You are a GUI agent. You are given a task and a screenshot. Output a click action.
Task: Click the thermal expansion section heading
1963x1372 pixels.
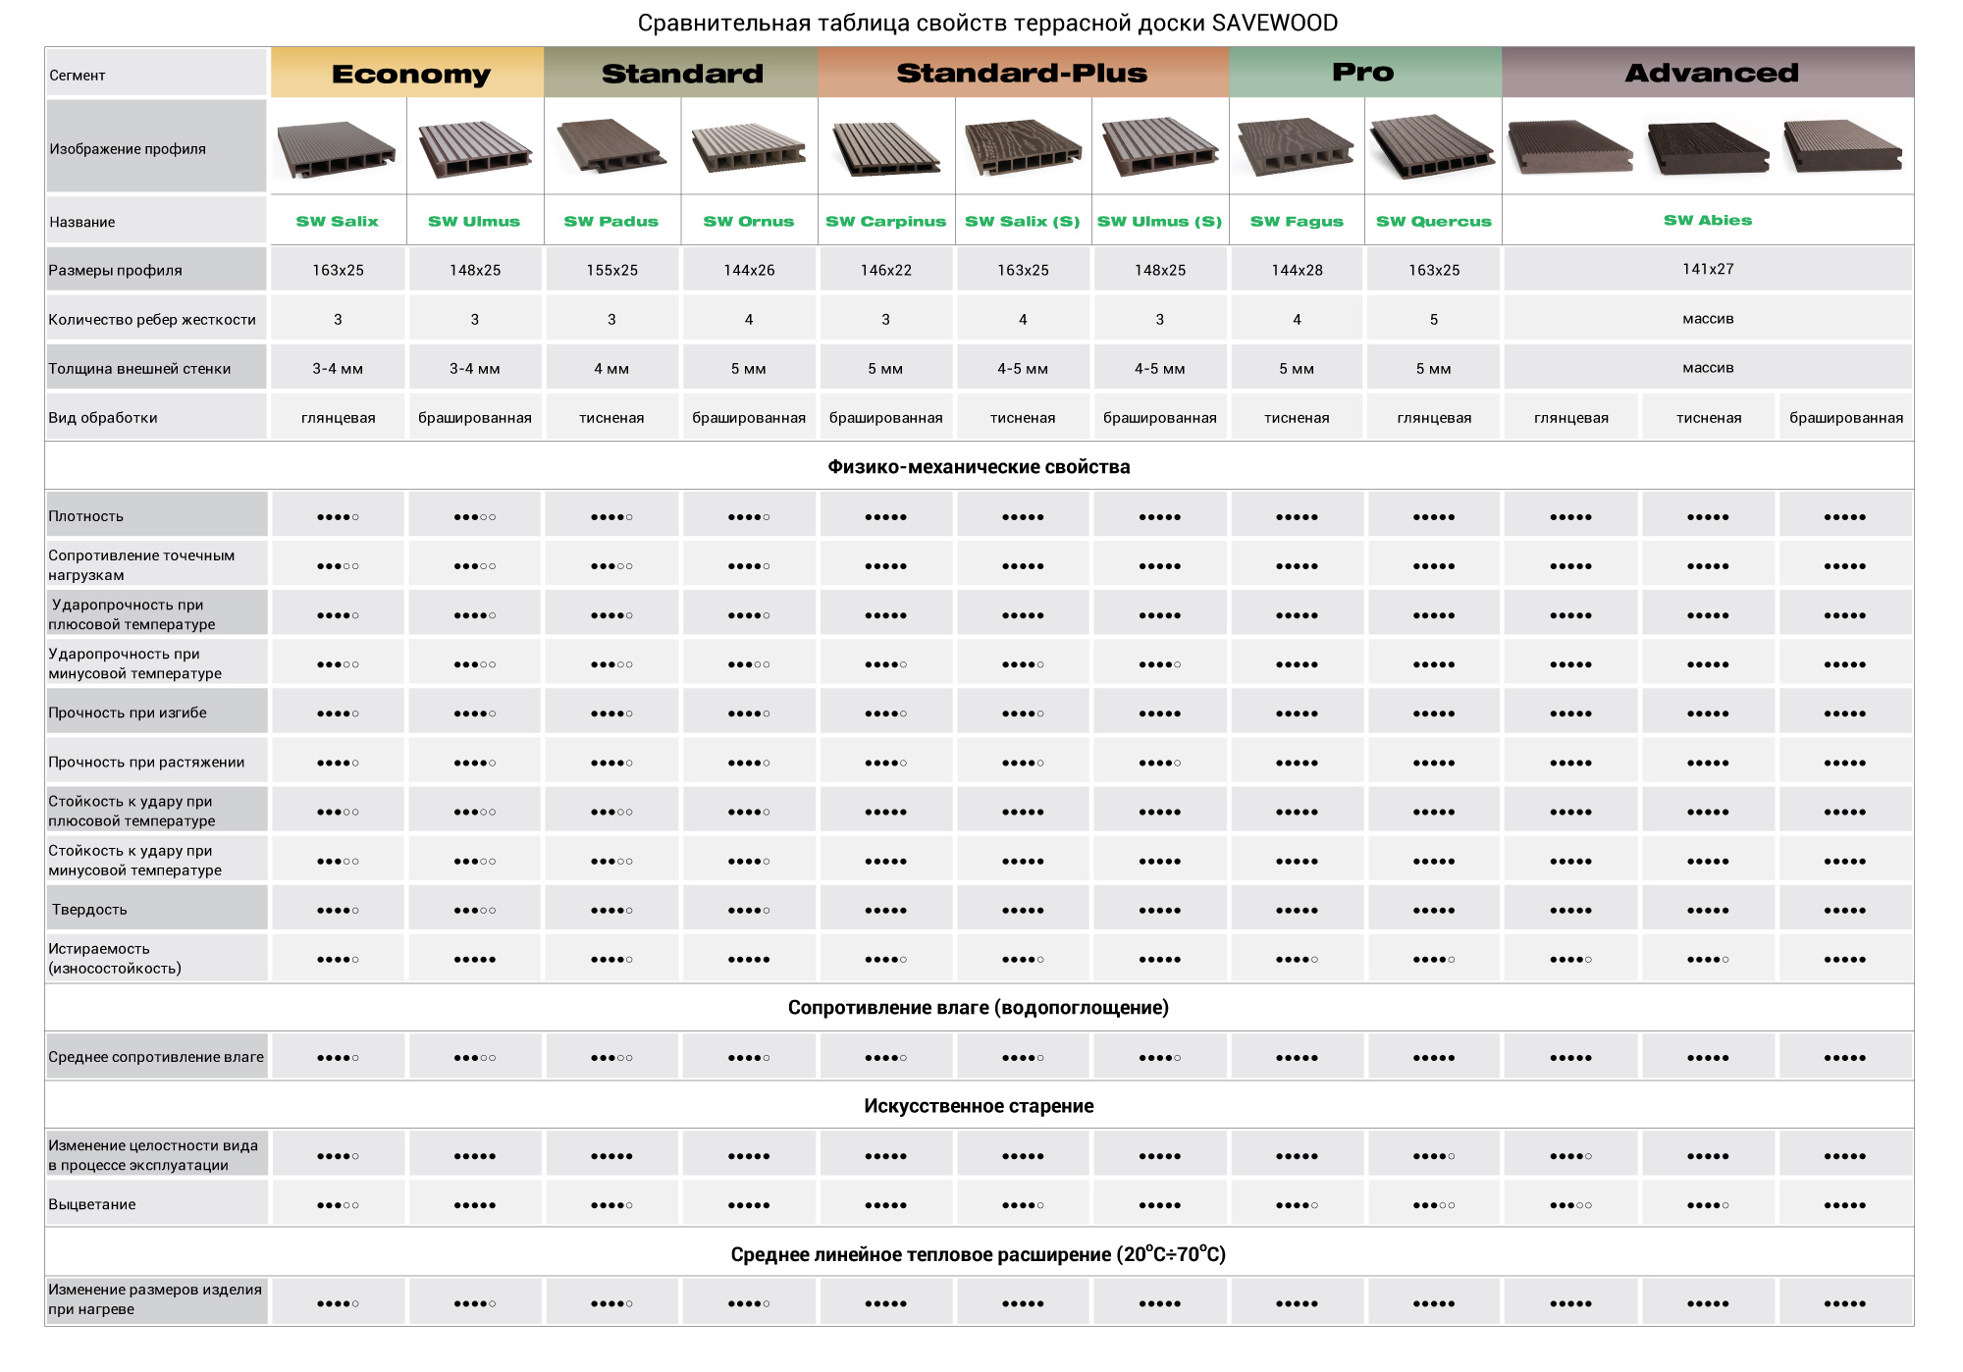coord(979,1254)
